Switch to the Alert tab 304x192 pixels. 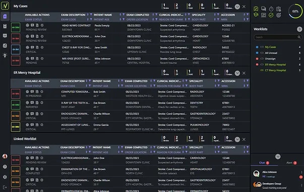pyautogui.click(x=291, y=163)
